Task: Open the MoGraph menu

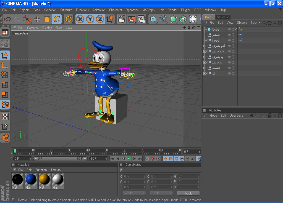Action: coord(148,10)
